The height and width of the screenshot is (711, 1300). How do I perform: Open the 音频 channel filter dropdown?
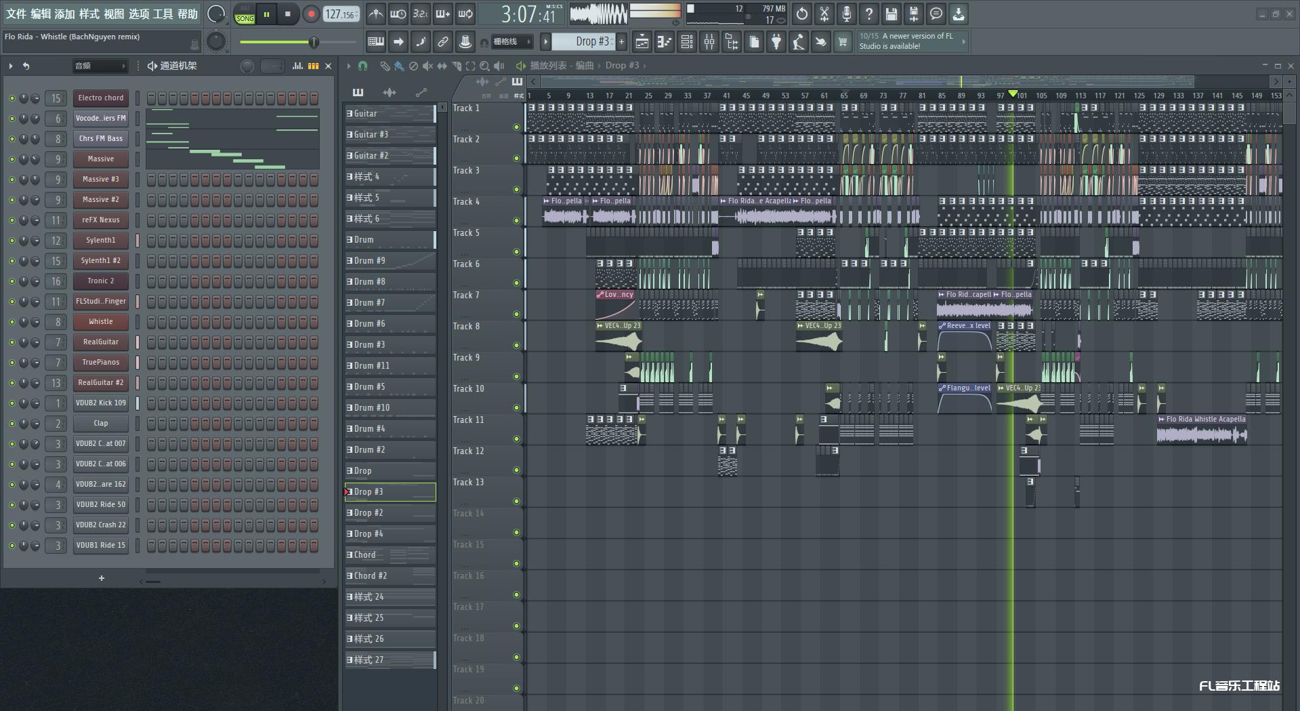point(100,66)
